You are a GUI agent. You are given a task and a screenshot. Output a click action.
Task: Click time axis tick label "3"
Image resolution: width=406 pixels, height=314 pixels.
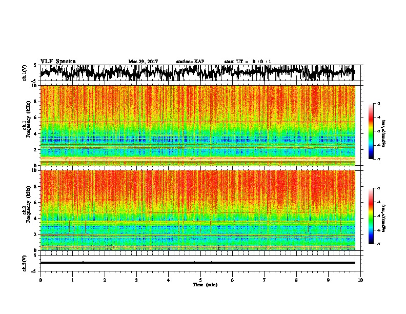pos(136,280)
